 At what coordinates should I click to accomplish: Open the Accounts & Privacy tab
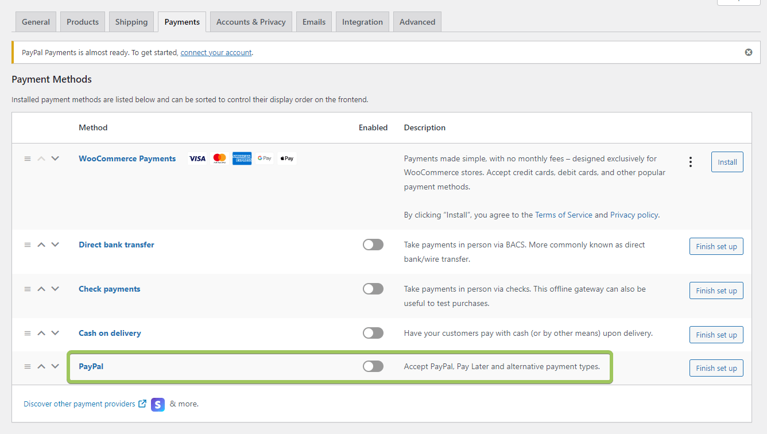point(251,22)
